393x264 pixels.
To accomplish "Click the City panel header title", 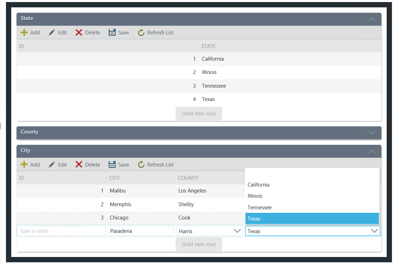I will [x=25, y=150].
